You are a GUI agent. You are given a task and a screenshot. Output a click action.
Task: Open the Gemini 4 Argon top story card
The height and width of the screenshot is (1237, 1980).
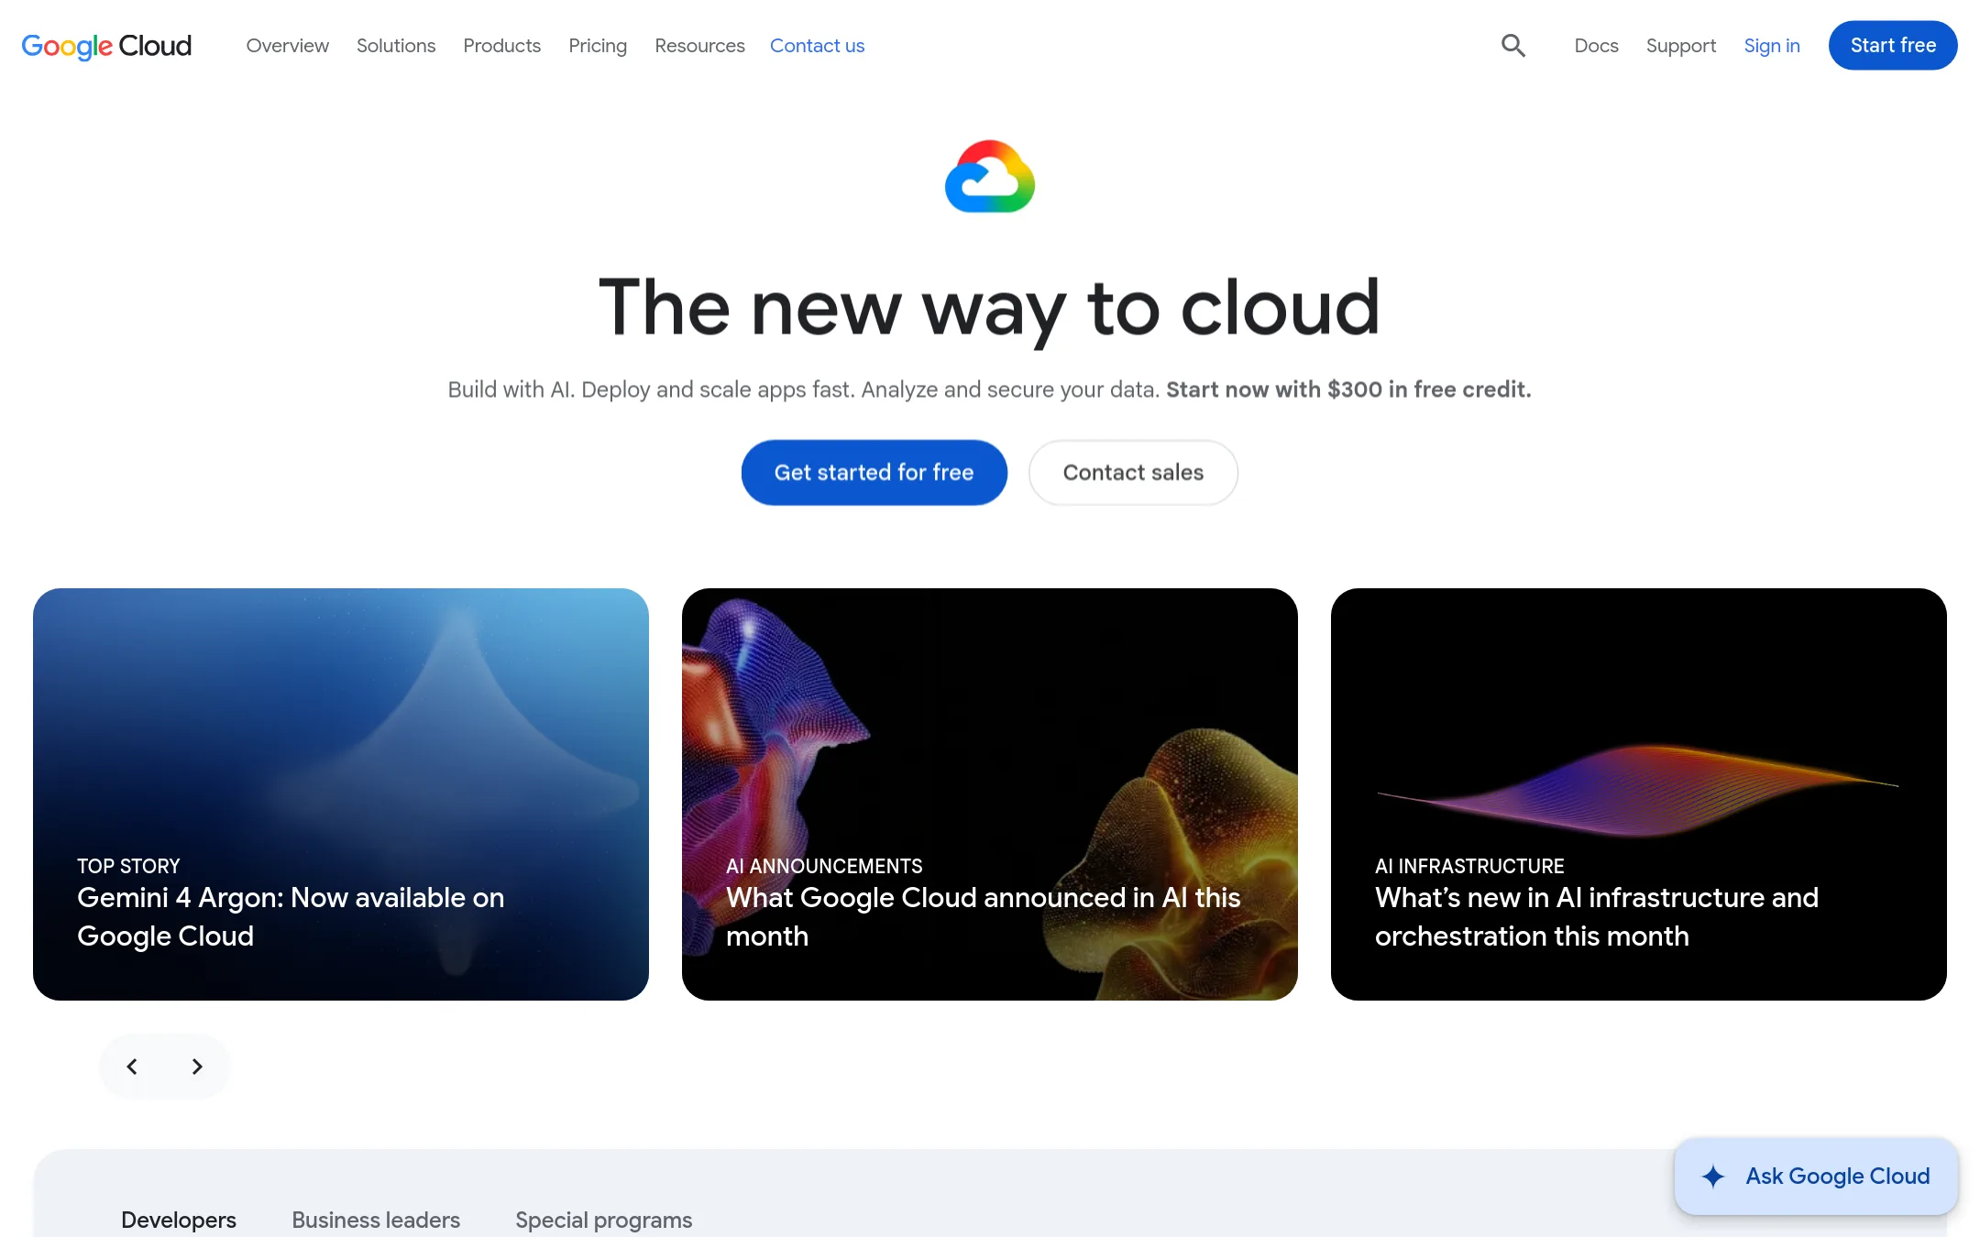coord(341,794)
